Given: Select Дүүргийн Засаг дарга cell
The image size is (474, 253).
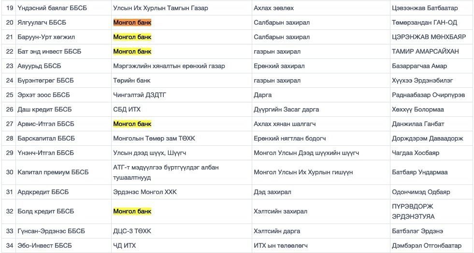Looking at the screenshot, I should click(x=286, y=109).
